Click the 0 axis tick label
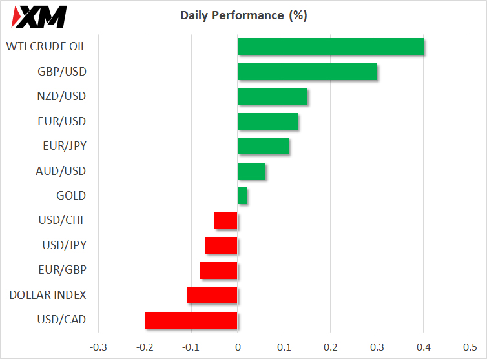487x359 pixels. tap(238, 347)
